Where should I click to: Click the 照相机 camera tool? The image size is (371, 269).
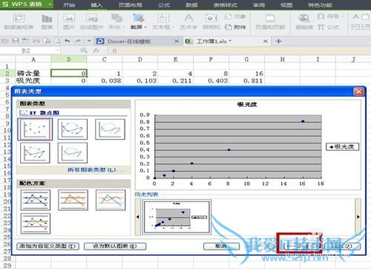click(211, 22)
